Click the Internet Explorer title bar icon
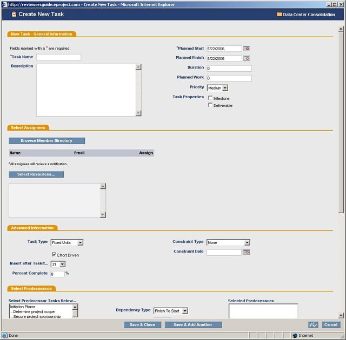The image size is (346, 340). (x=4, y=4)
